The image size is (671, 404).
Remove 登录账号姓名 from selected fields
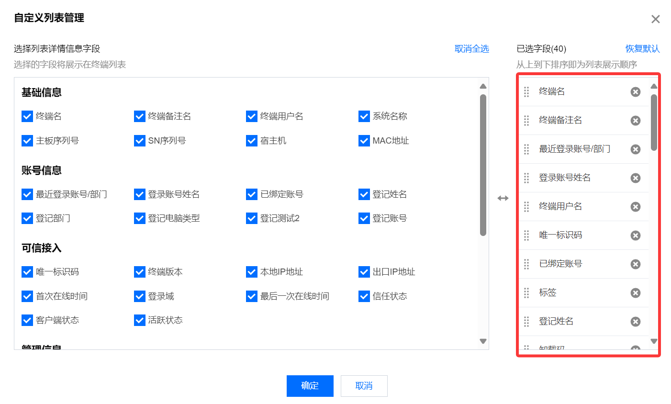tap(635, 178)
